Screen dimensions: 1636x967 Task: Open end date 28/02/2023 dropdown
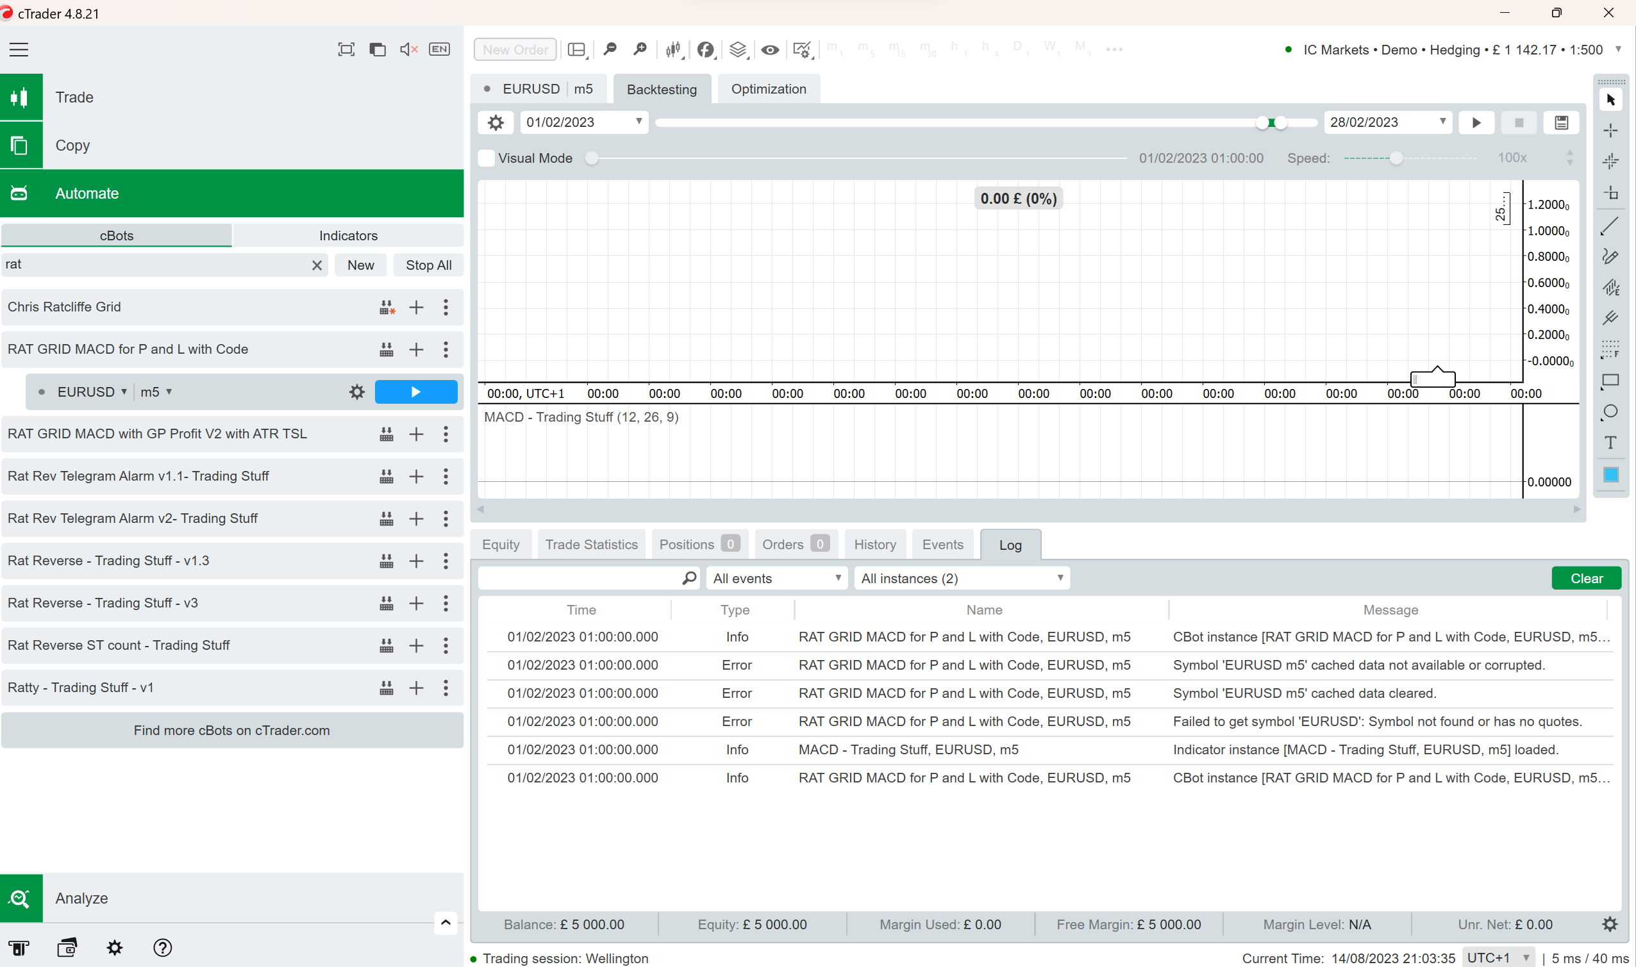pos(1388,122)
